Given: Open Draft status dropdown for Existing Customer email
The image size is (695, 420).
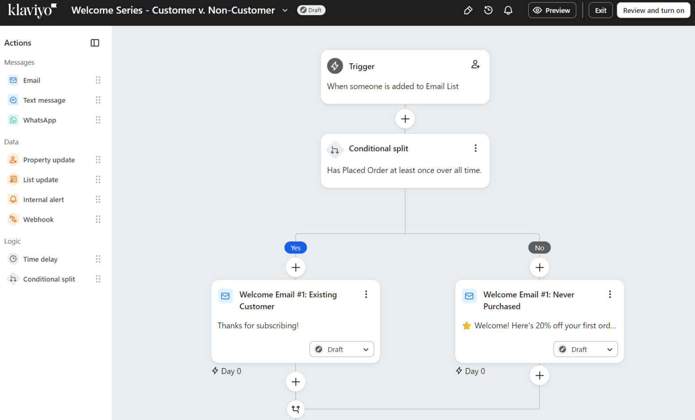Looking at the screenshot, I should pyautogui.click(x=342, y=349).
